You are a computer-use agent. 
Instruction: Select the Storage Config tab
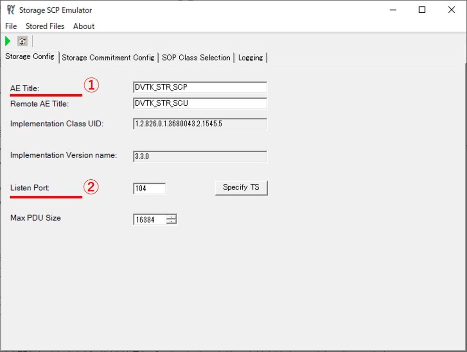tap(30, 57)
